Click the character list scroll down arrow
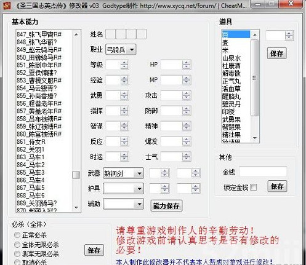Viewport: 306px width, 265px height. (x=76, y=208)
